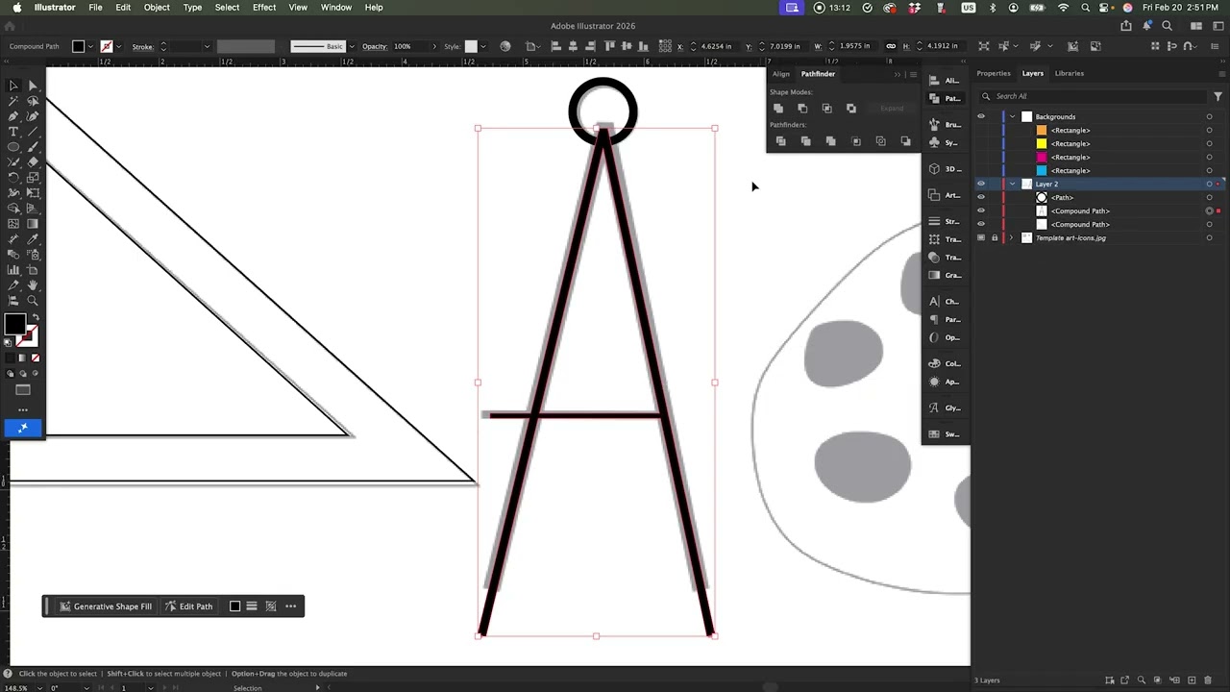1230x692 pixels.
Task: Click the Search All layers field
Action: pyautogui.click(x=1093, y=96)
